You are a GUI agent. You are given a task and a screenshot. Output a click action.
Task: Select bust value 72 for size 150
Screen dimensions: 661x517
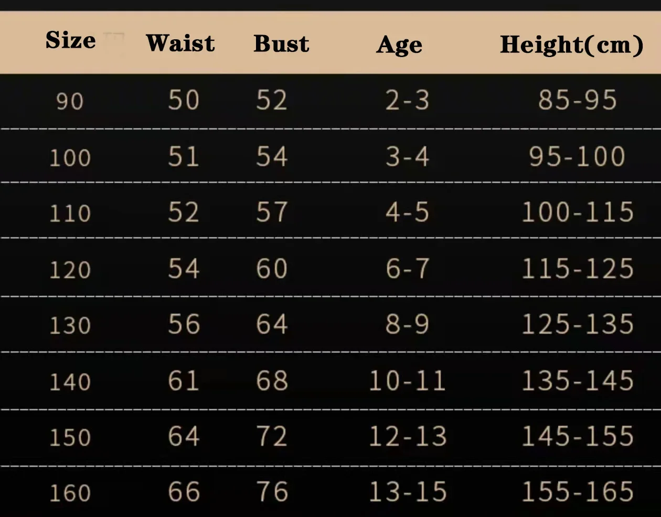[x=272, y=436]
